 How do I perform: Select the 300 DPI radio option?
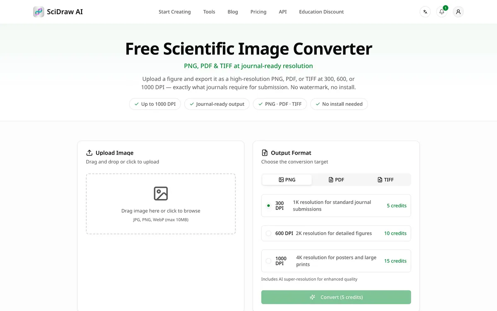pos(268,206)
